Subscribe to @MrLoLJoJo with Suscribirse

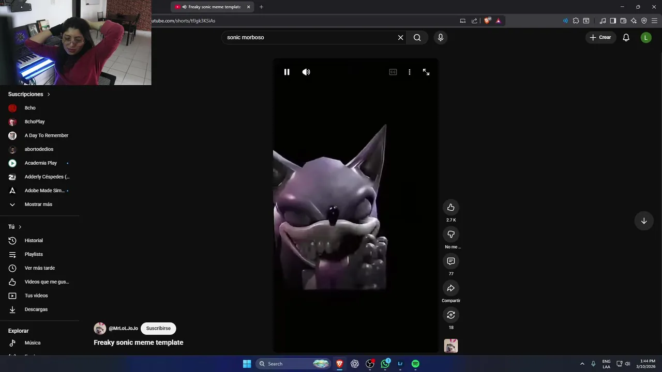158,328
